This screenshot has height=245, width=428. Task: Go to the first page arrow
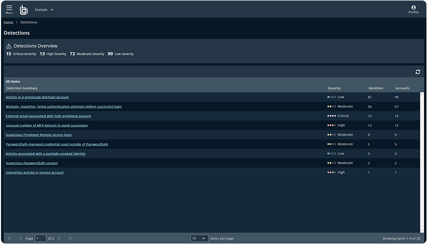point(9,238)
